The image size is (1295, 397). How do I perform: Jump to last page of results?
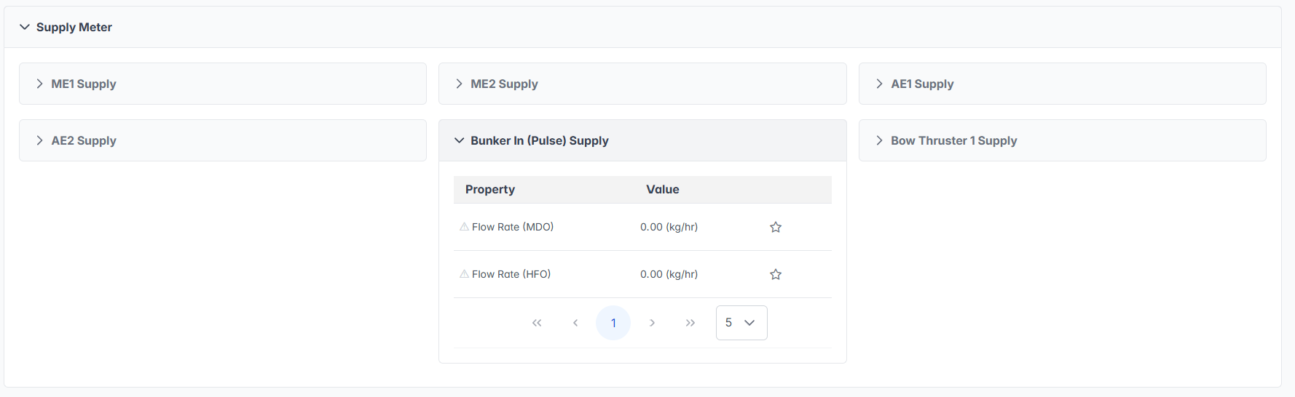pyautogui.click(x=690, y=323)
